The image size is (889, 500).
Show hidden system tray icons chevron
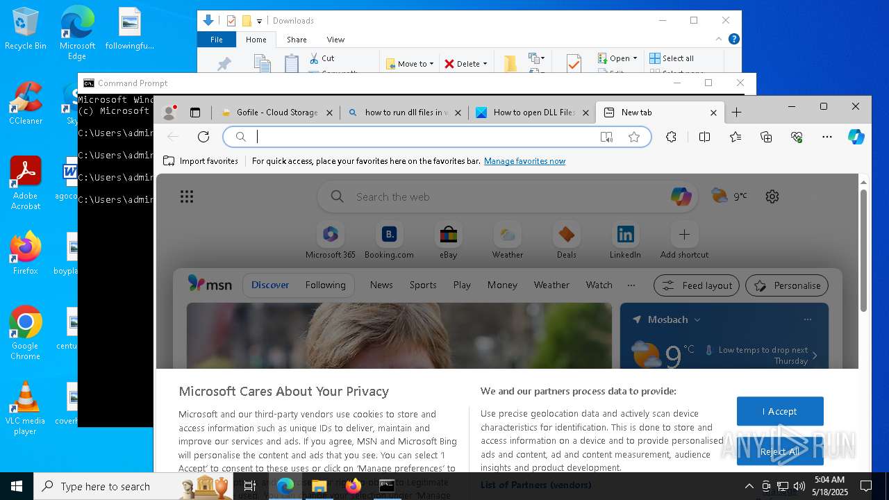tap(749, 486)
